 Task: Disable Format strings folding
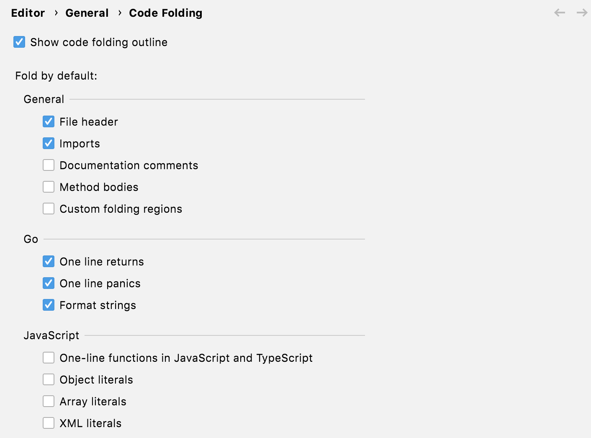(x=49, y=305)
